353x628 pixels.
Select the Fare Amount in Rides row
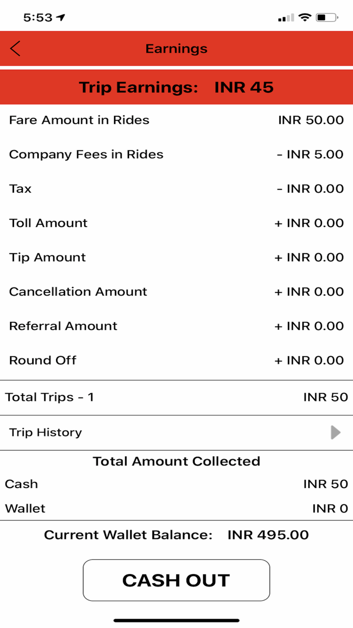pyautogui.click(x=177, y=120)
